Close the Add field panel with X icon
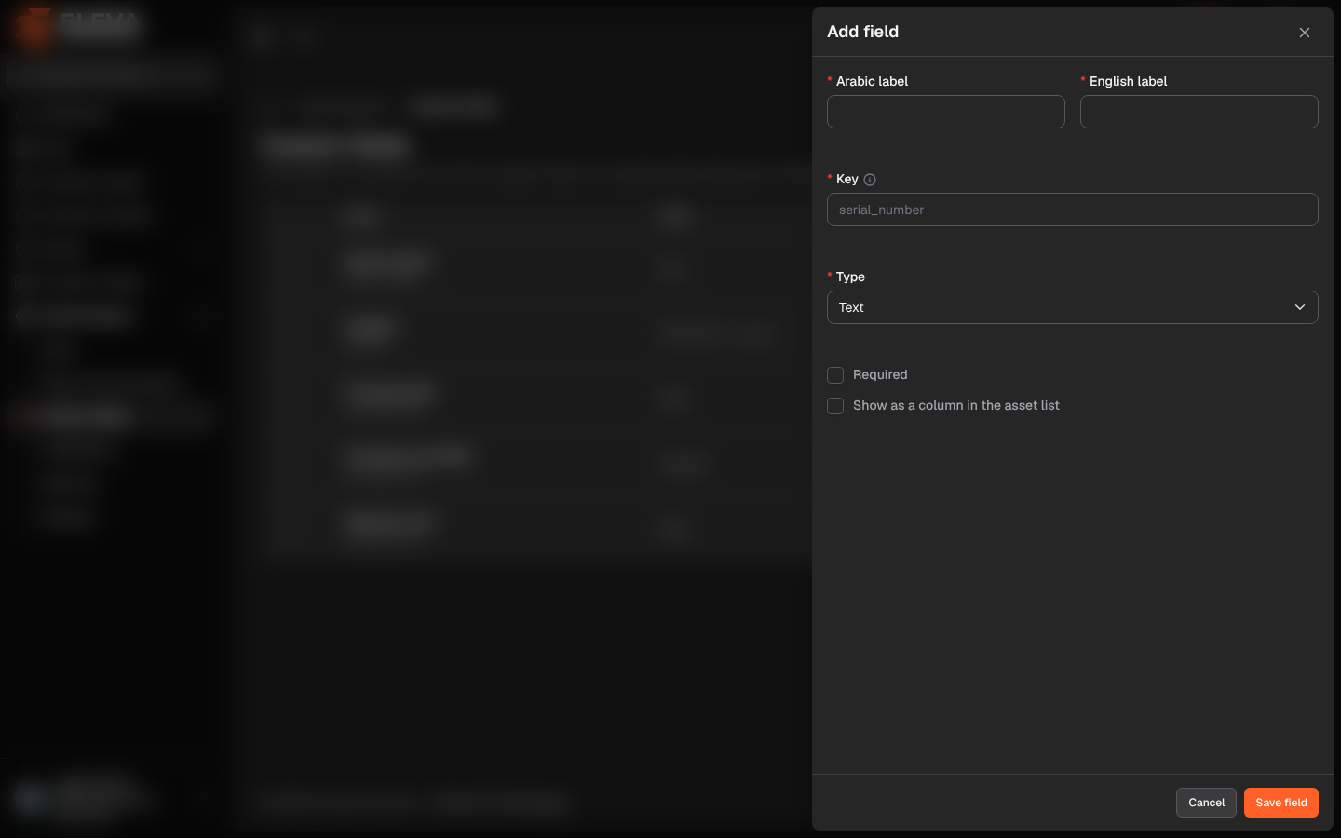The width and height of the screenshot is (1341, 838). (x=1305, y=33)
